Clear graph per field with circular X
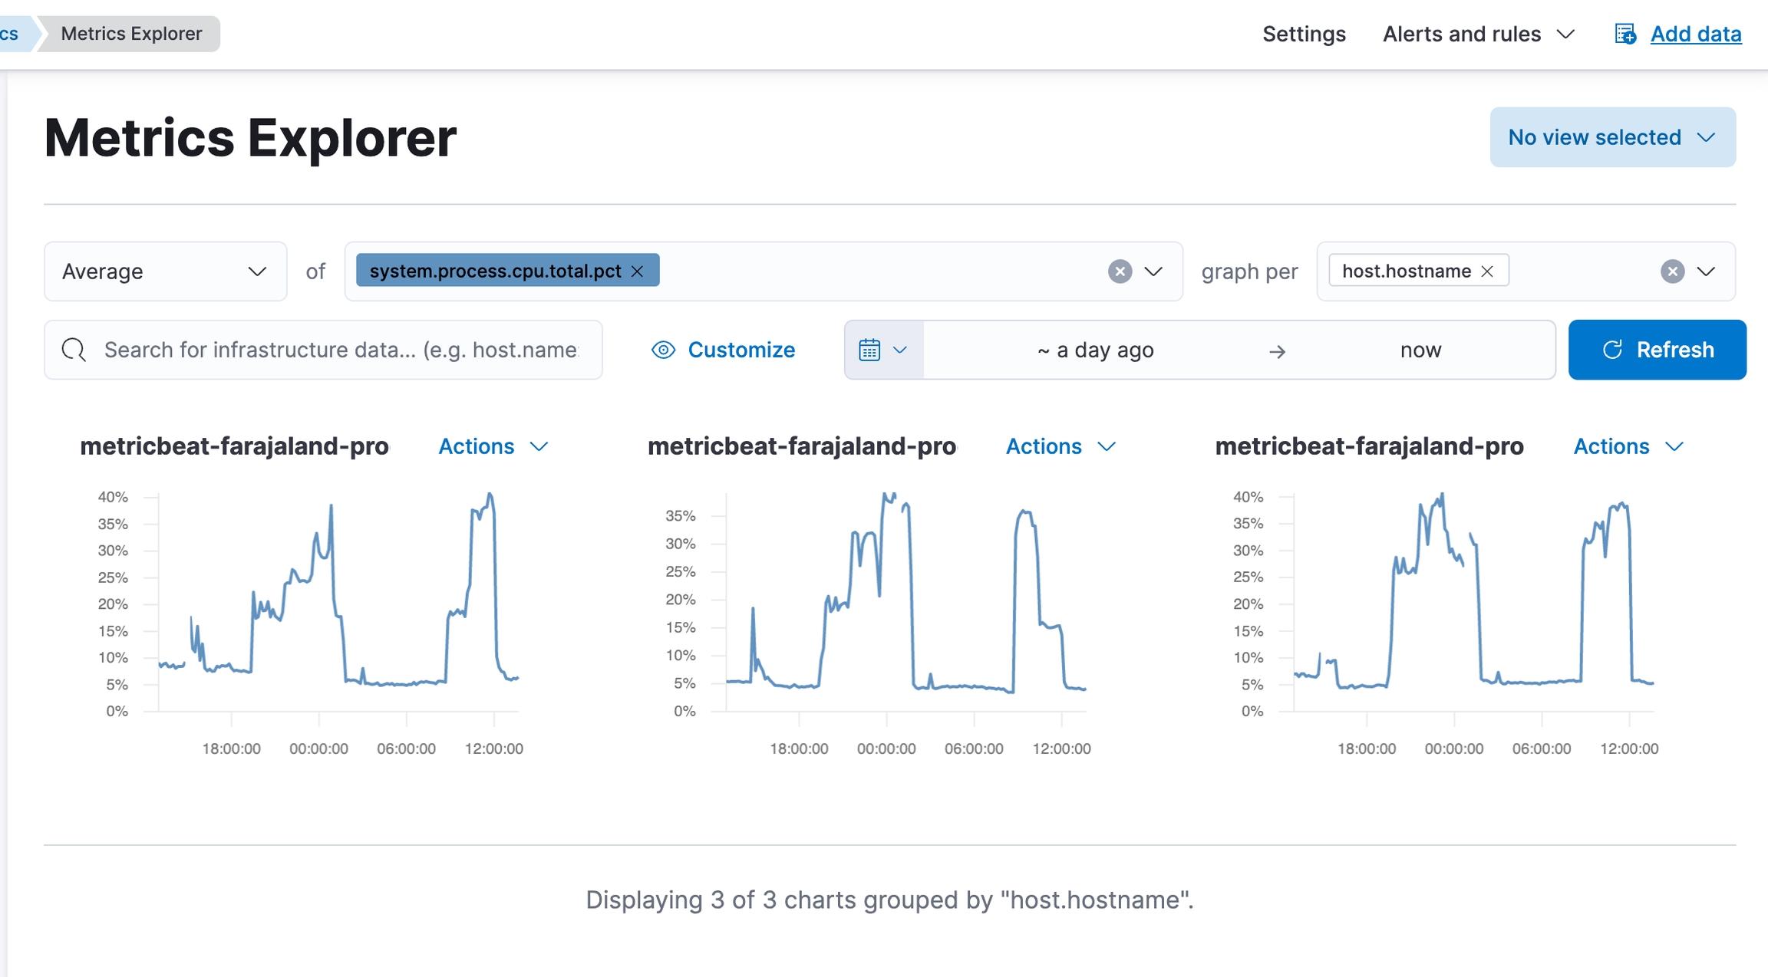Image resolution: width=1768 pixels, height=977 pixels. [x=1672, y=271]
